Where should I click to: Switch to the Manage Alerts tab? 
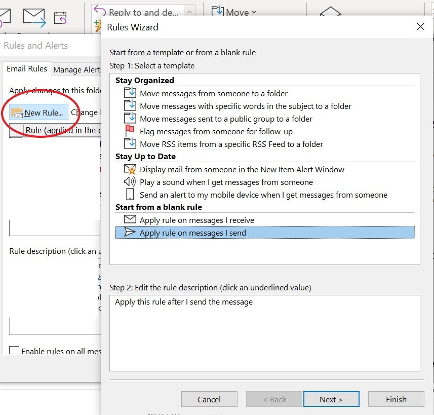(77, 69)
